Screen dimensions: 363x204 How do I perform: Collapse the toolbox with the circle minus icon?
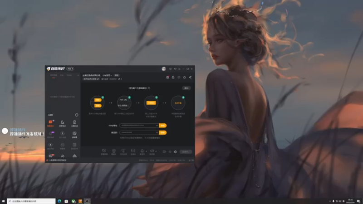coord(77,115)
